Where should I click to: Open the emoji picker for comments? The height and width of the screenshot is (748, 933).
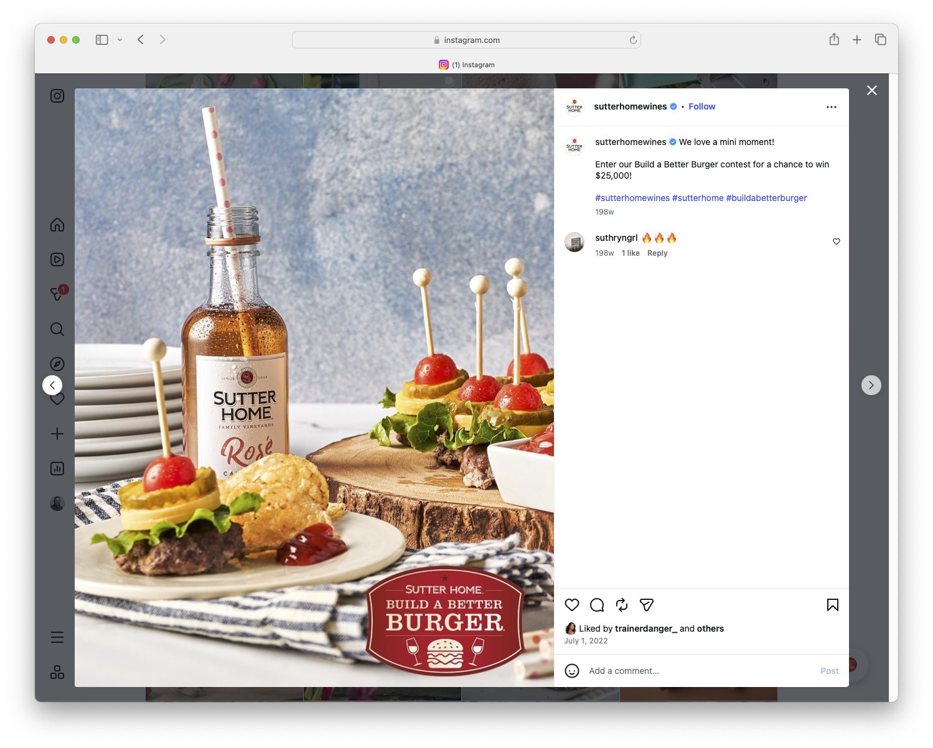[x=572, y=671]
